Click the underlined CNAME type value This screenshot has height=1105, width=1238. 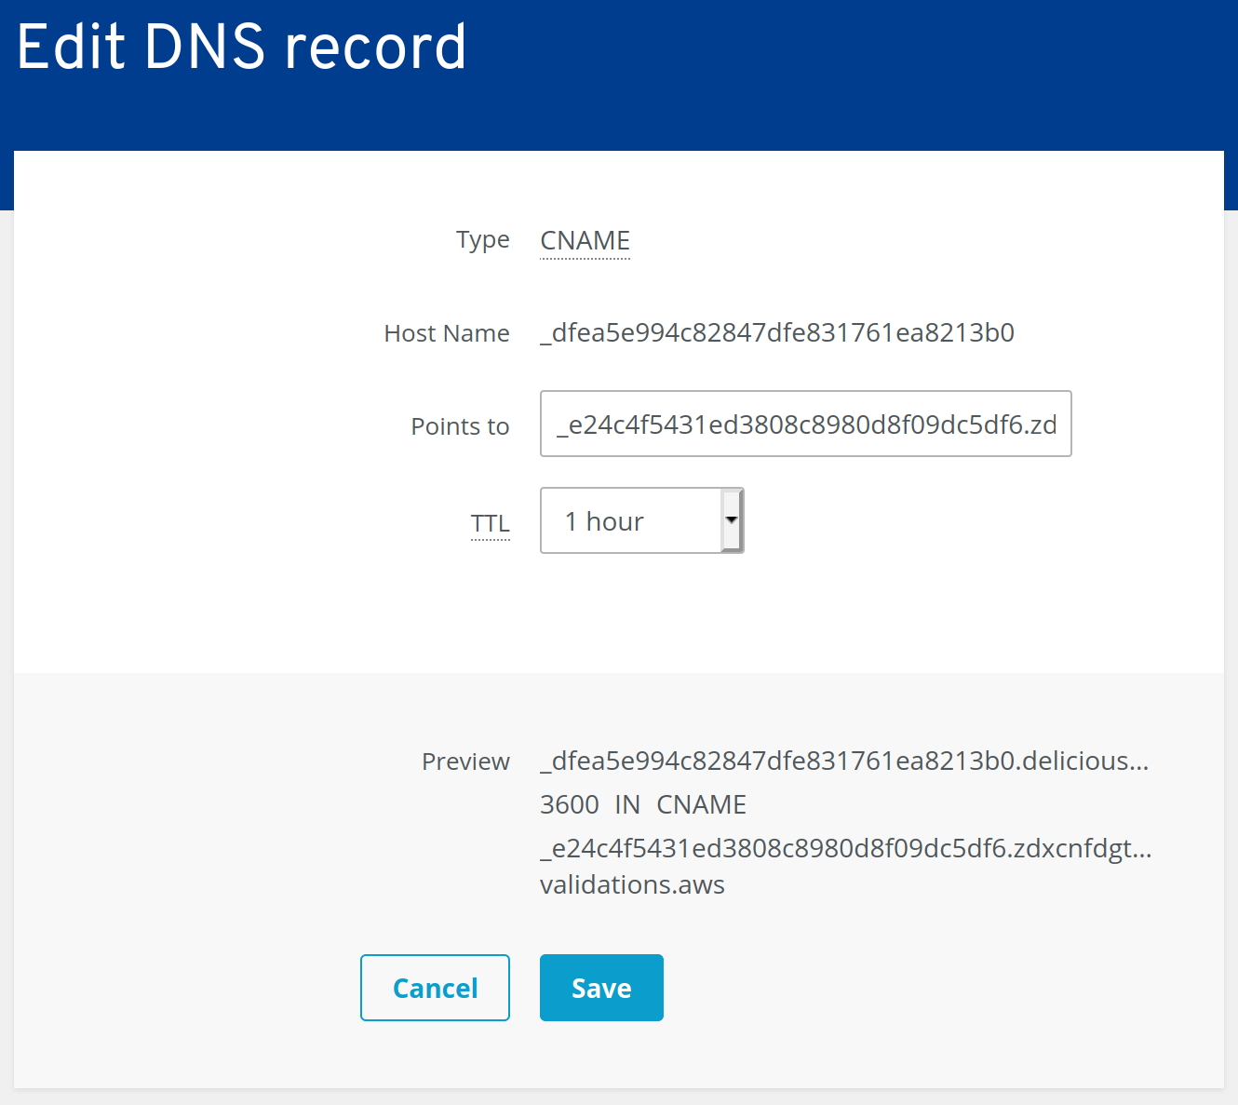click(585, 241)
